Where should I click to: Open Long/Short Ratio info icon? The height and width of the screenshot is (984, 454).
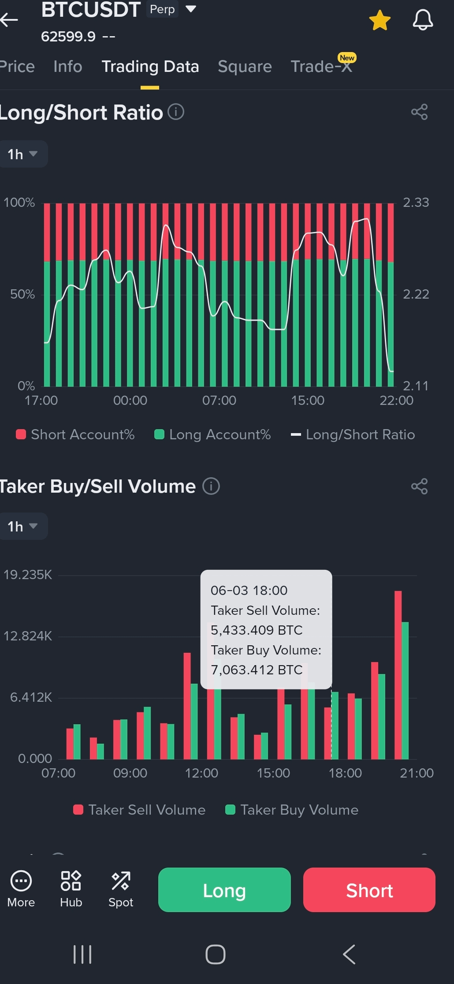(176, 112)
